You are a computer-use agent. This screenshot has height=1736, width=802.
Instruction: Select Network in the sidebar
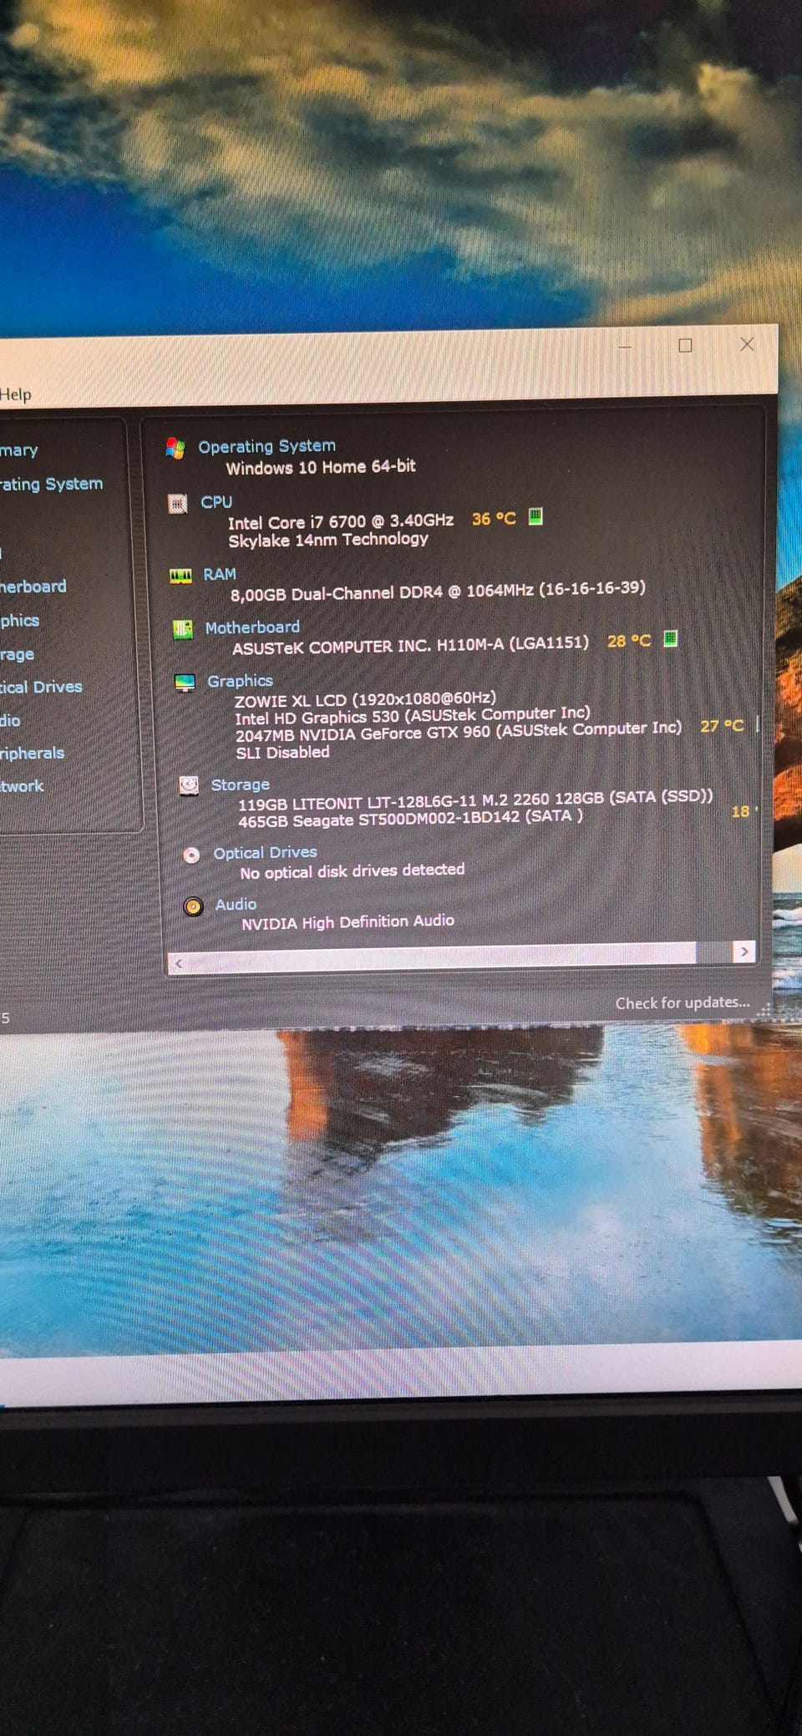[x=22, y=786]
